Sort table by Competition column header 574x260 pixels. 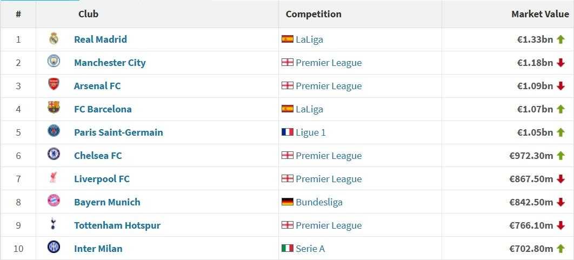coord(313,14)
